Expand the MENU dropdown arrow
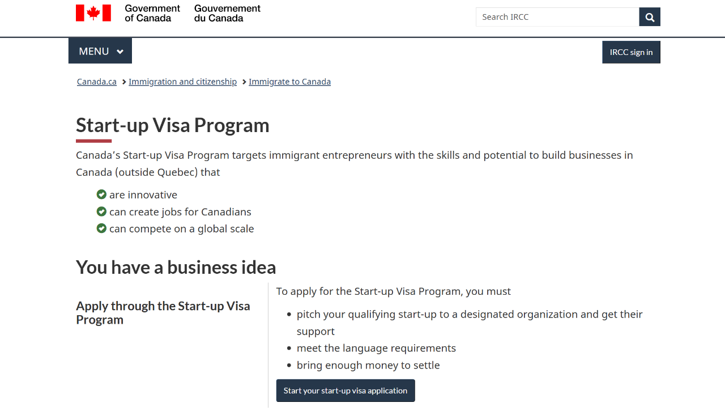Screen dimensions: 725x411 (x=120, y=52)
